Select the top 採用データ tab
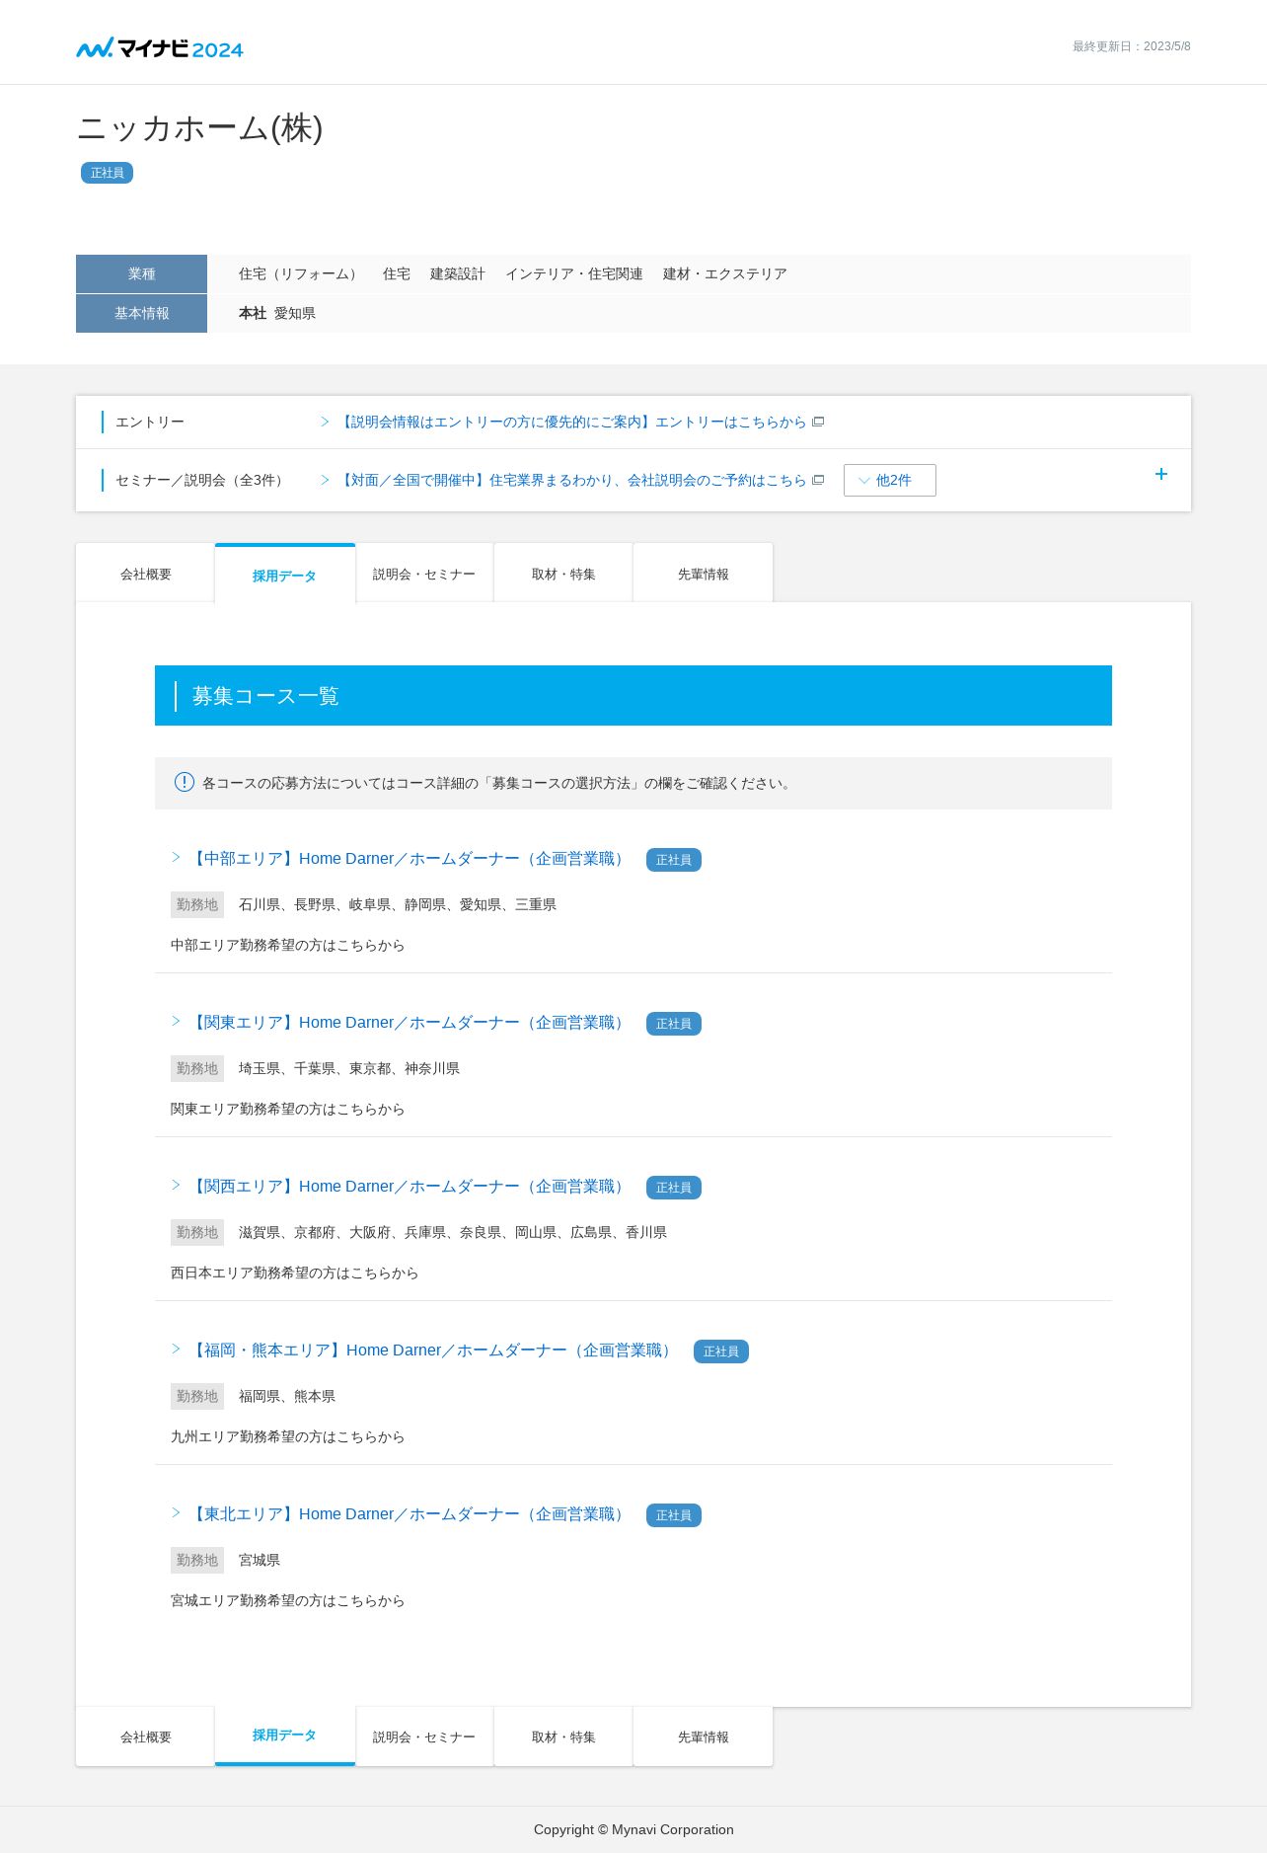Image resolution: width=1267 pixels, height=1853 pixels. click(284, 574)
